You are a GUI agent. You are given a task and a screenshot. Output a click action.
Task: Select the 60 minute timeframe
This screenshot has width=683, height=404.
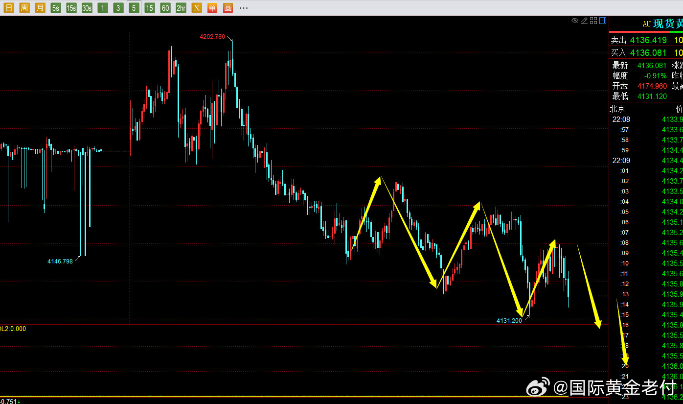point(165,8)
